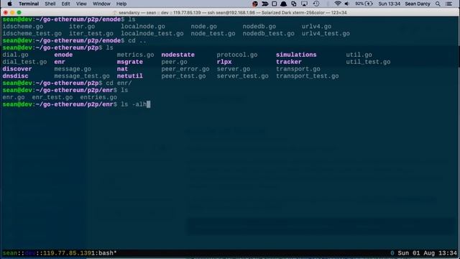
Task: Click the tracker directory name
Action: click(x=289, y=62)
